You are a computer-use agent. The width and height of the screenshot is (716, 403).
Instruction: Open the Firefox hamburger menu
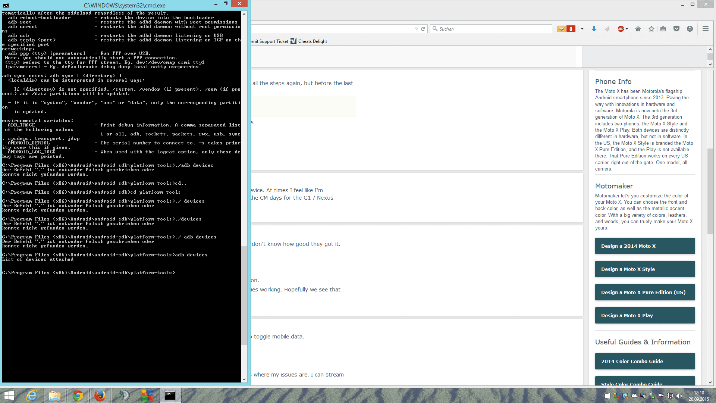click(706, 29)
